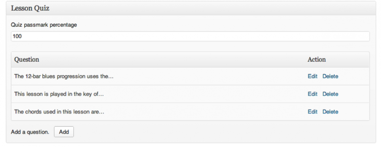Select the '12-bar blues progression uses the…' question text
This screenshot has height=147, width=381.
64,76
